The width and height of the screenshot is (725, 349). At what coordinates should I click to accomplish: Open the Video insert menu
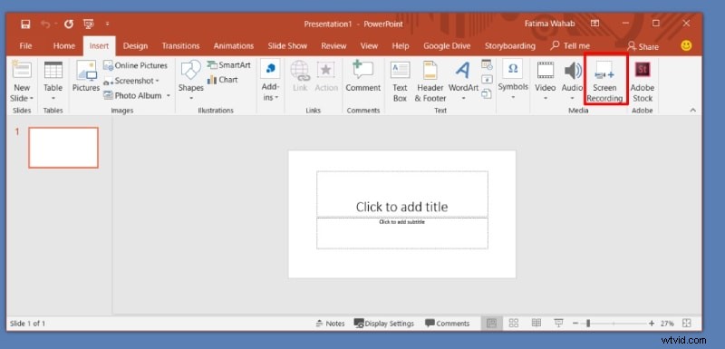click(x=546, y=81)
